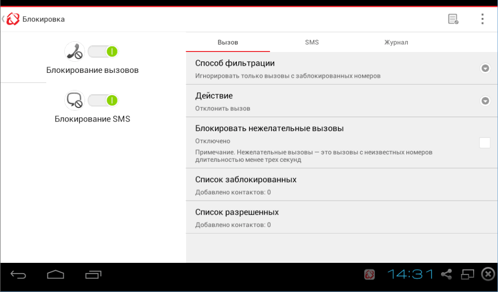
Task: Disable the Блокирование вызовов switch
Action: pos(103,51)
